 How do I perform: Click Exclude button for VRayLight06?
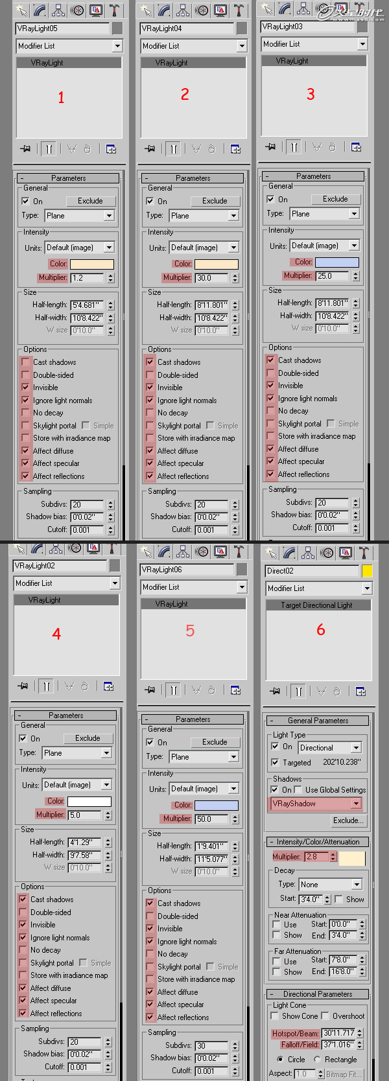pos(215,742)
